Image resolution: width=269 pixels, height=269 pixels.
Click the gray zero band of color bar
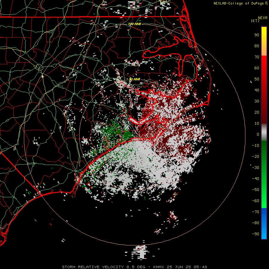(264, 132)
